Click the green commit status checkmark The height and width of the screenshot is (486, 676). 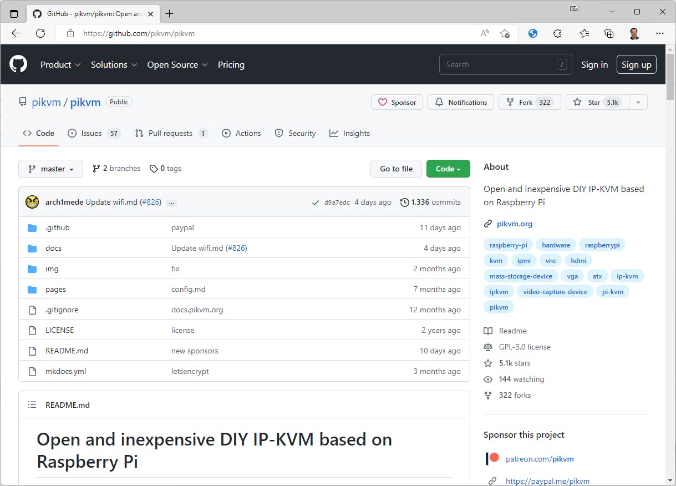tap(316, 202)
